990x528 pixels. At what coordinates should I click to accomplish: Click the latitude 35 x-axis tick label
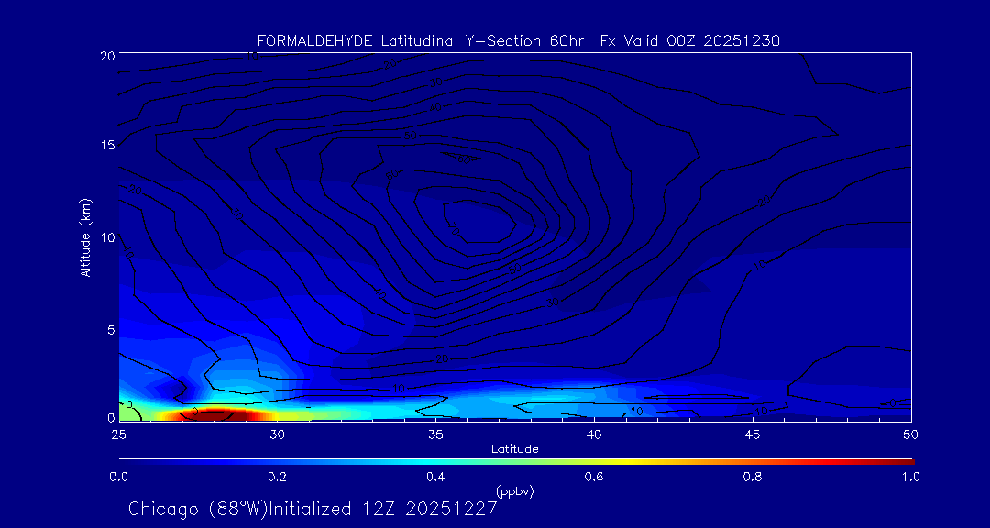tap(435, 434)
